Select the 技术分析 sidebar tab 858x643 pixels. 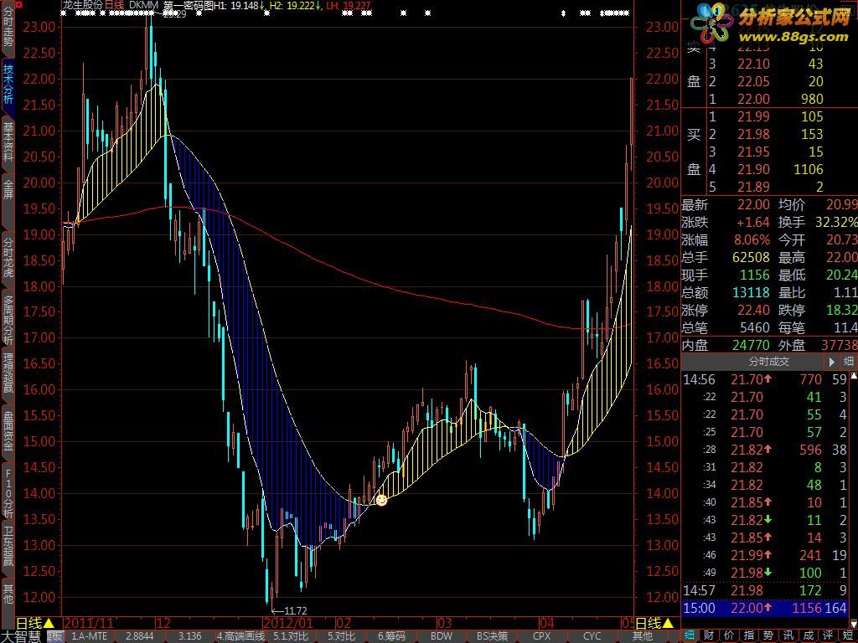8,85
